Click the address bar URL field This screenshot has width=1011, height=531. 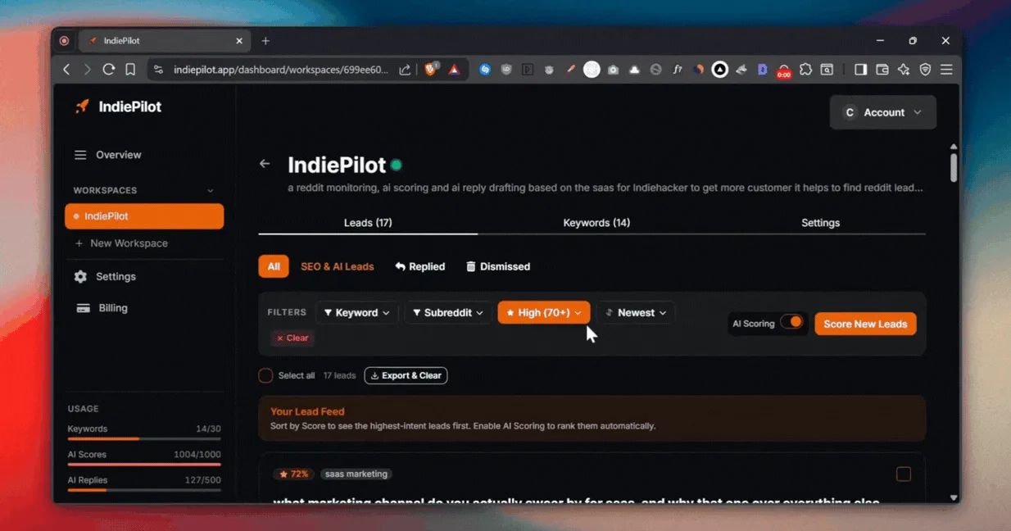click(x=281, y=70)
